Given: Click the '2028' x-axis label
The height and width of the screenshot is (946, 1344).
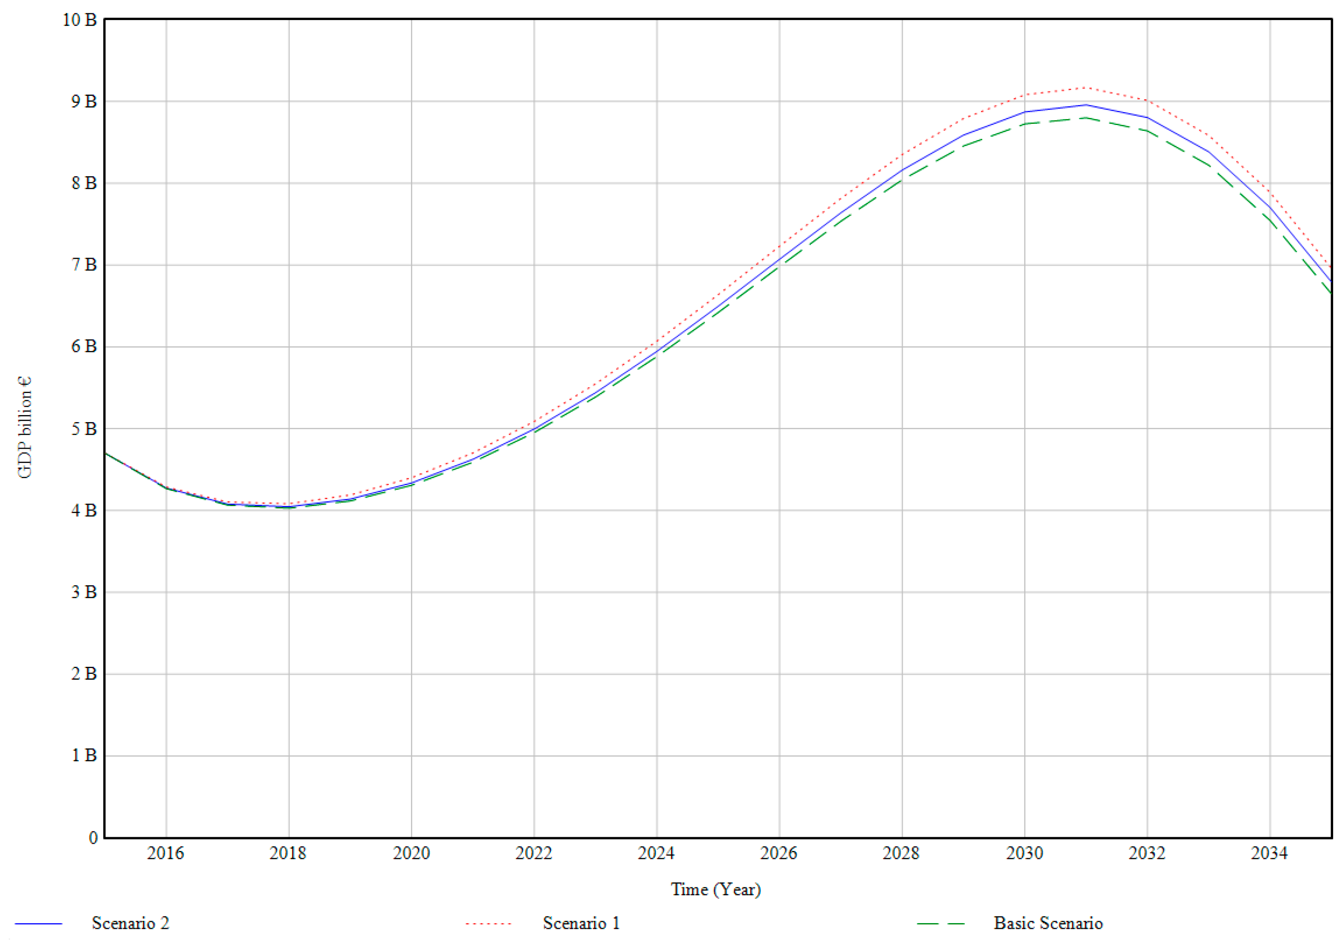Looking at the screenshot, I should 901,853.
